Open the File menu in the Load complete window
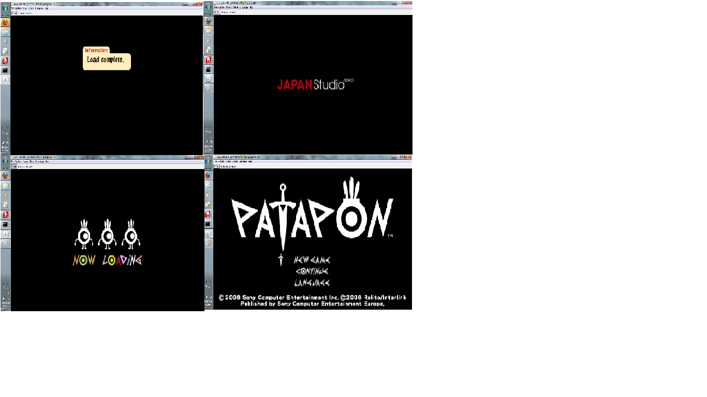This screenshot has height=397, width=707. click(x=13, y=9)
